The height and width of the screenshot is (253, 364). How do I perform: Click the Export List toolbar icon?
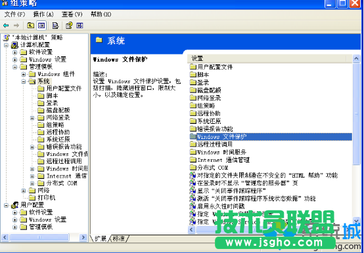coord(55,26)
